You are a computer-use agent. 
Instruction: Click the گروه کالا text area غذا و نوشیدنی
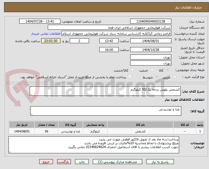[105, 111]
